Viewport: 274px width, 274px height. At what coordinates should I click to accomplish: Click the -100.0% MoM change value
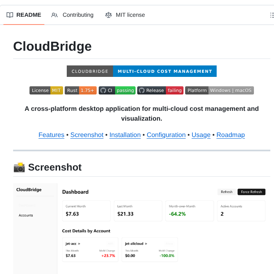point(167,256)
